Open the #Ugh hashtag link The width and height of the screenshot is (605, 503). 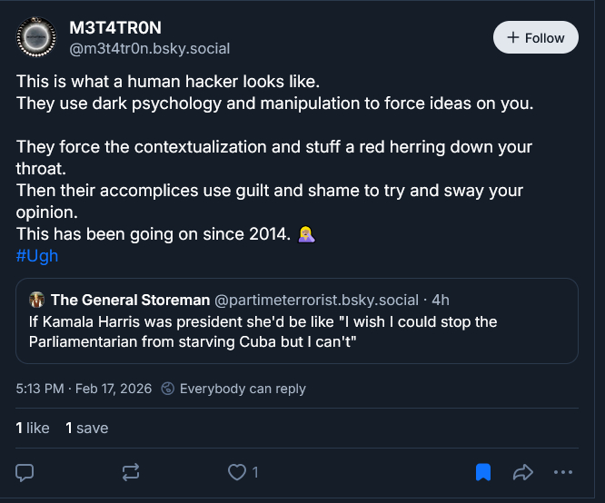(x=36, y=255)
